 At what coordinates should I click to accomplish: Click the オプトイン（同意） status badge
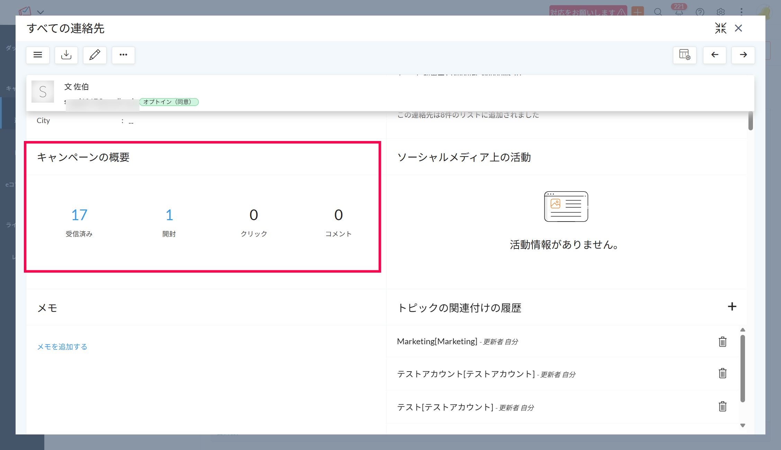click(x=169, y=102)
